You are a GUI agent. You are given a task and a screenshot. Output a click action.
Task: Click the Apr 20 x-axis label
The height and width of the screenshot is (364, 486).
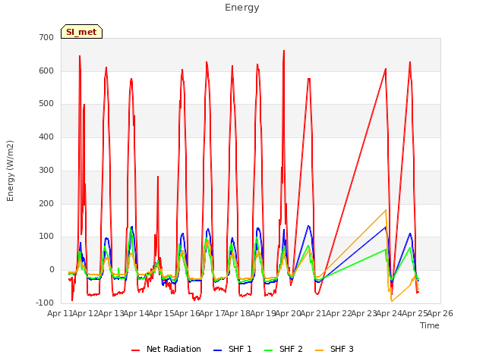point(288,313)
